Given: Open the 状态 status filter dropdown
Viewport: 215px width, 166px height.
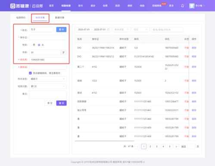Looking at the screenshot, I should (x=140, y=30).
